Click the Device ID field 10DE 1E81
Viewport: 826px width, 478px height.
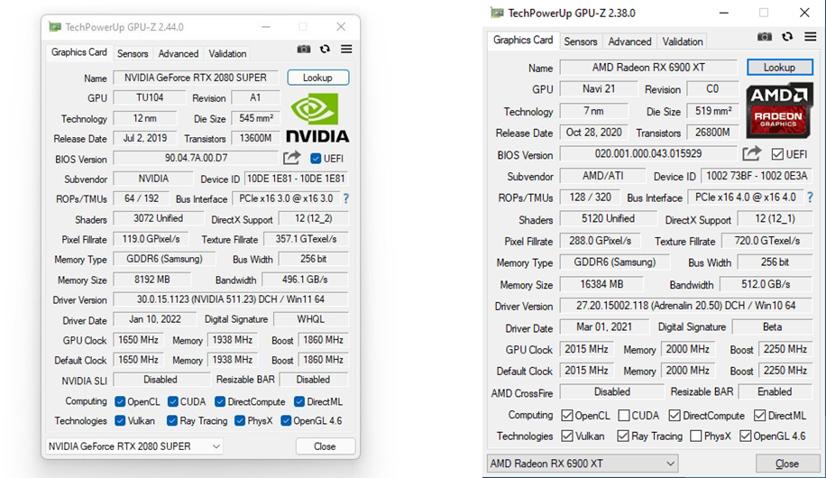click(296, 179)
